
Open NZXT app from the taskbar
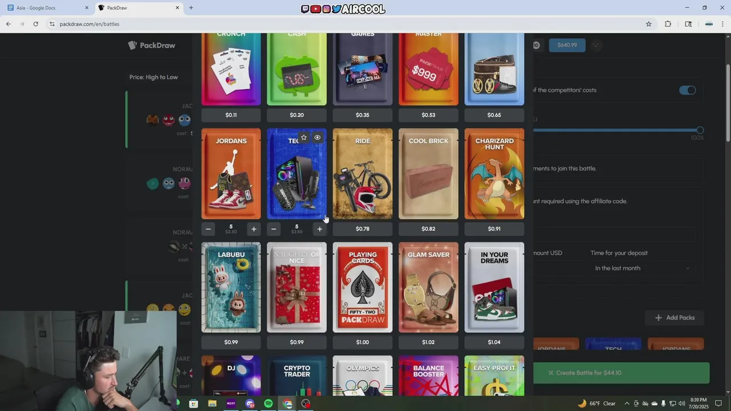(231, 404)
